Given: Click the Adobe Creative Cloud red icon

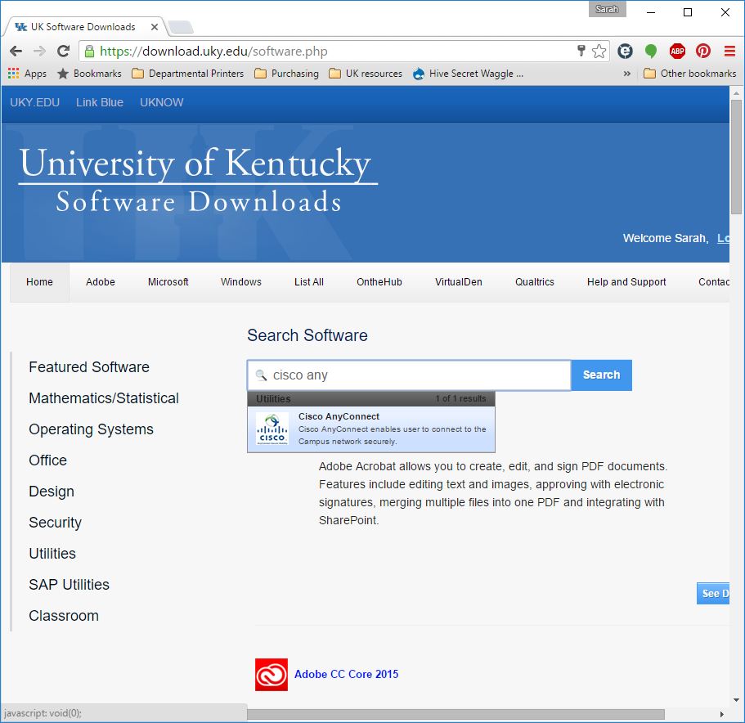Looking at the screenshot, I should click(272, 675).
